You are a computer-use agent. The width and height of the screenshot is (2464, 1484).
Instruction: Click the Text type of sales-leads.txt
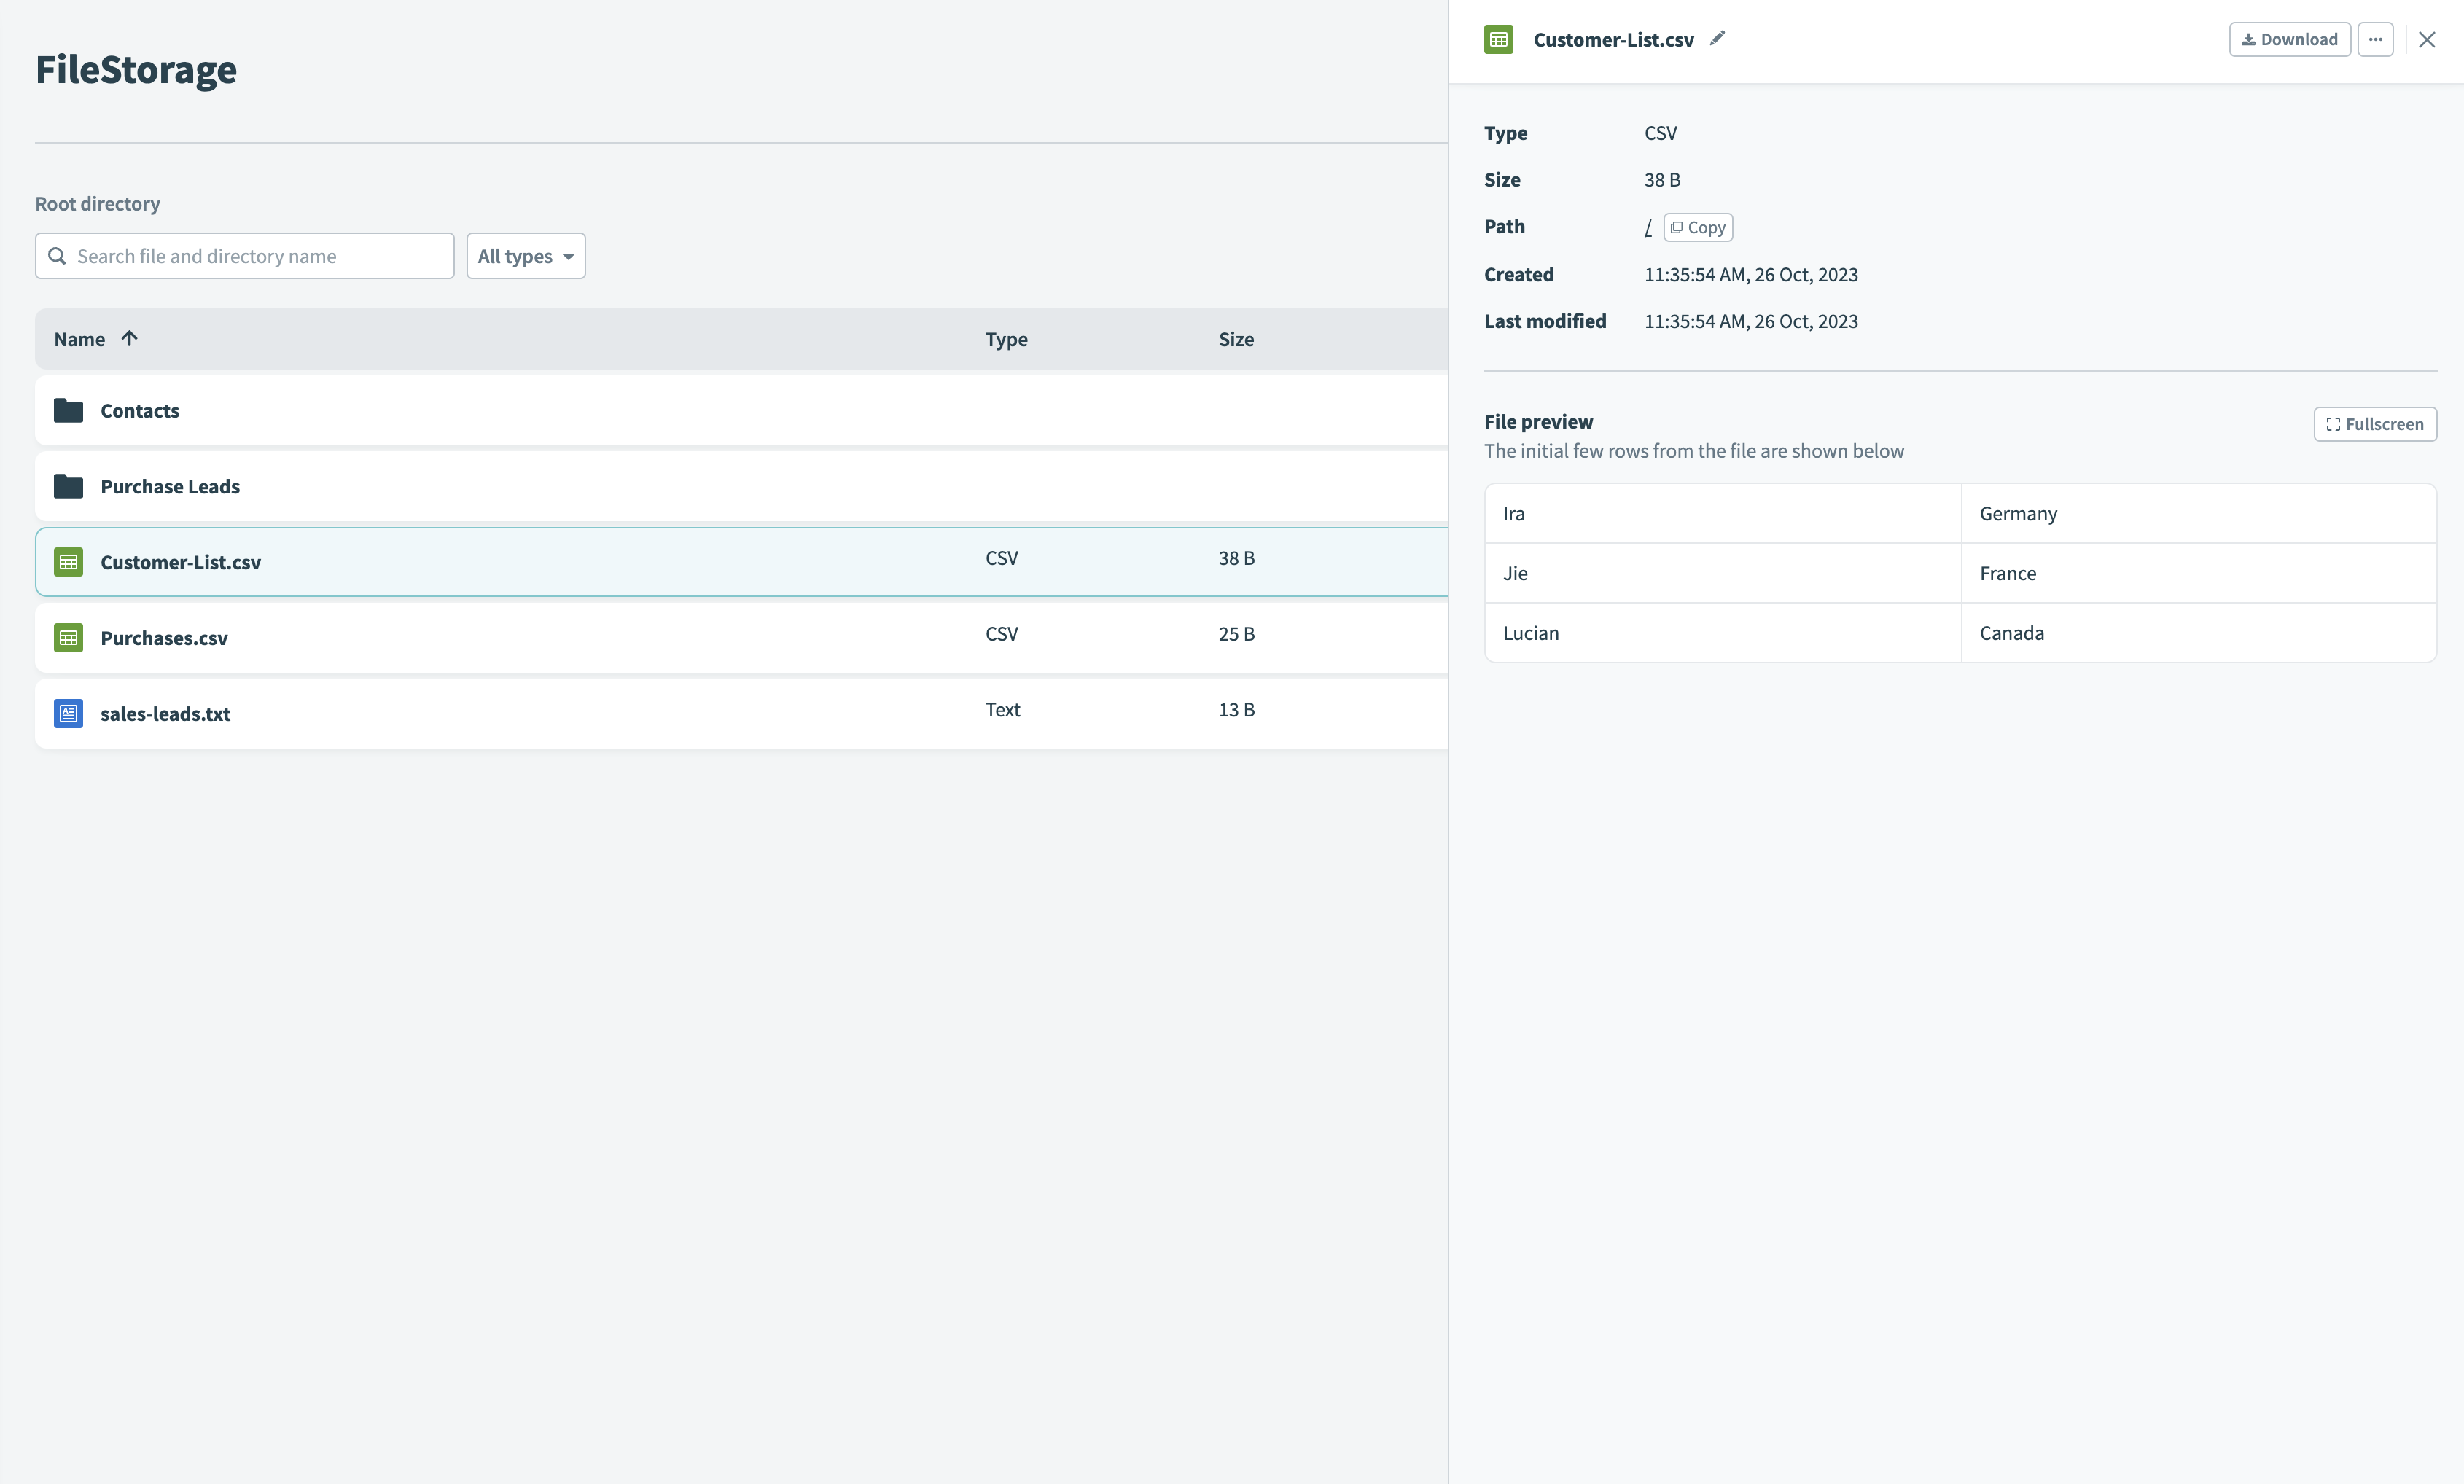click(x=1003, y=710)
